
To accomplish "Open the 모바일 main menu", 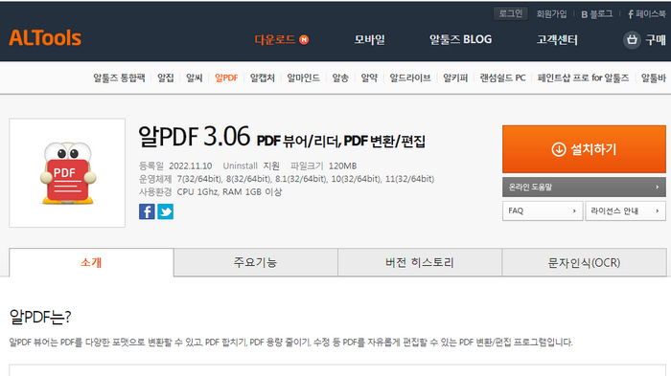I will point(370,40).
